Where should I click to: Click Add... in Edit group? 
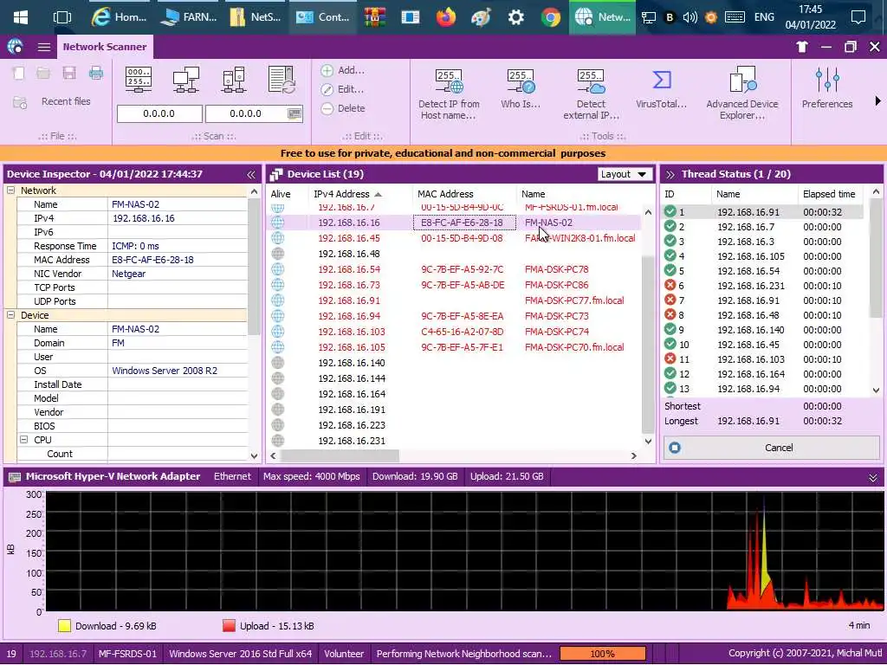(343, 71)
